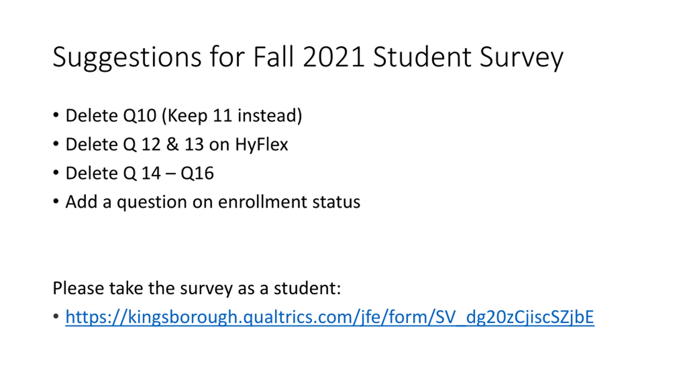687x386 pixels.
Task: Click the word 'HyFlex' in the second bullet
Action: point(262,144)
